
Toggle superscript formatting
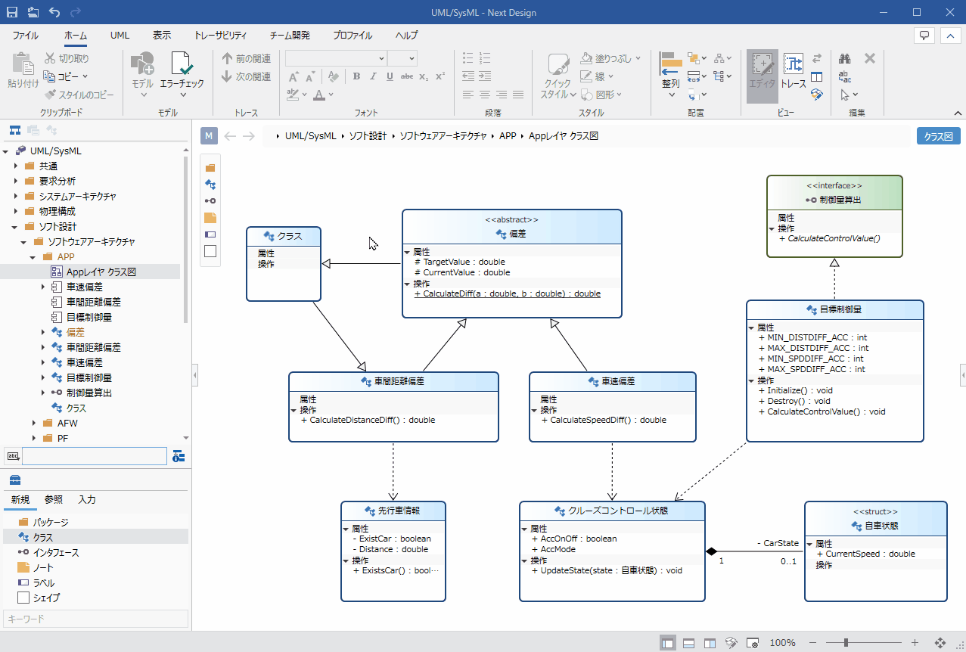coord(440,76)
